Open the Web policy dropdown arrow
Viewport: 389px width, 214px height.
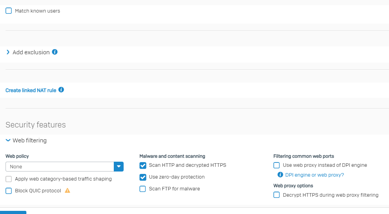click(x=119, y=167)
